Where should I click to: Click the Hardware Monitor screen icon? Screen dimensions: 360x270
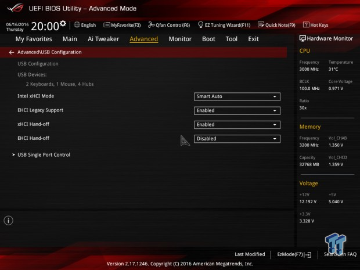click(303, 38)
